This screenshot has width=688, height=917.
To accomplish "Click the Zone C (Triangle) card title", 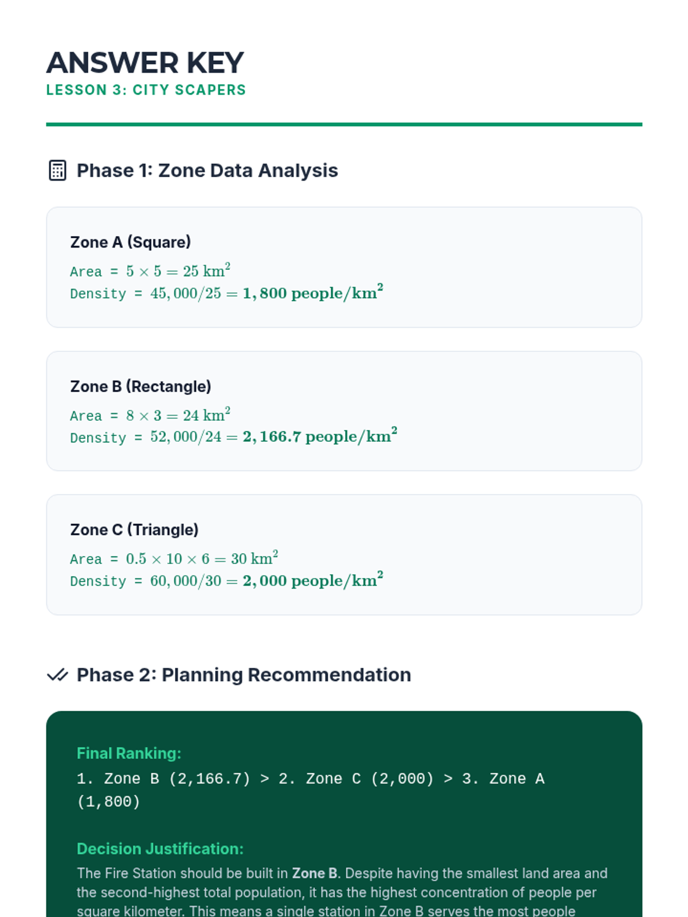I will click(134, 530).
